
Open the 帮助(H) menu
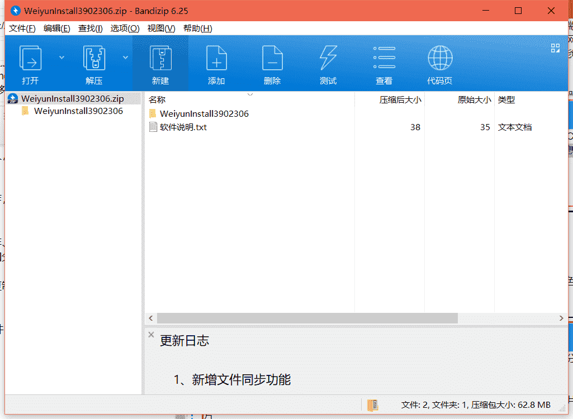[x=197, y=28]
